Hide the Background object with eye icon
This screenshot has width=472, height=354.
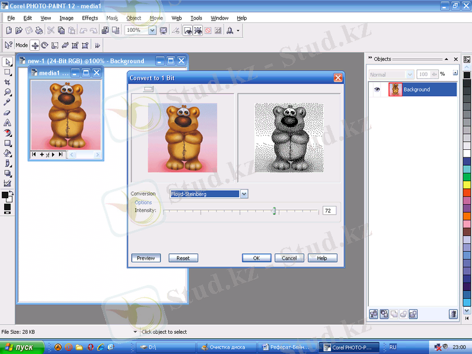(x=378, y=90)
